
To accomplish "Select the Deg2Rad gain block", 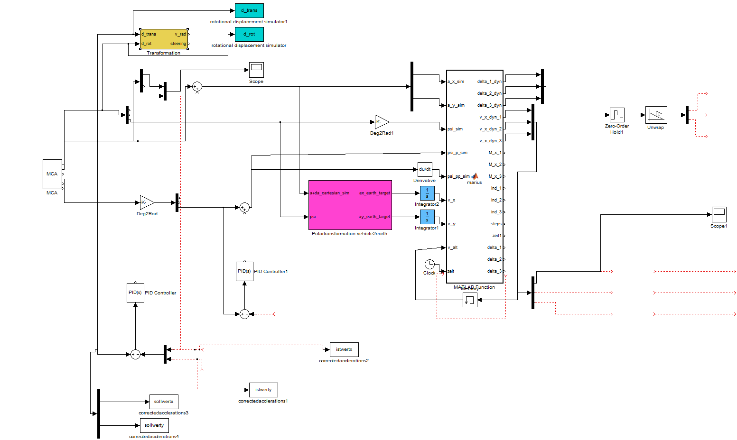I will click(x=147, y=202).
